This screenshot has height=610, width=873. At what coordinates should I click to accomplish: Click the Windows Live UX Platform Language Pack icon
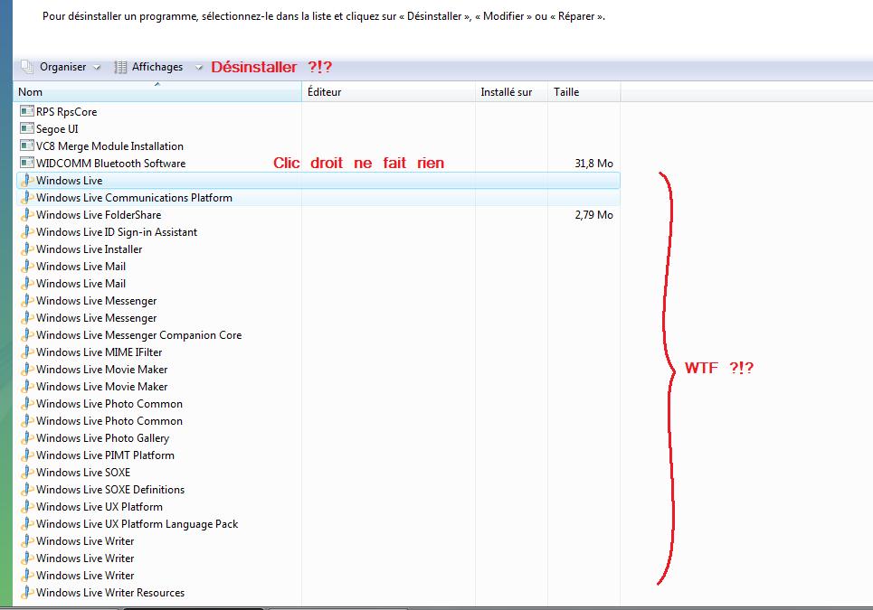click(x=27, y=524)
